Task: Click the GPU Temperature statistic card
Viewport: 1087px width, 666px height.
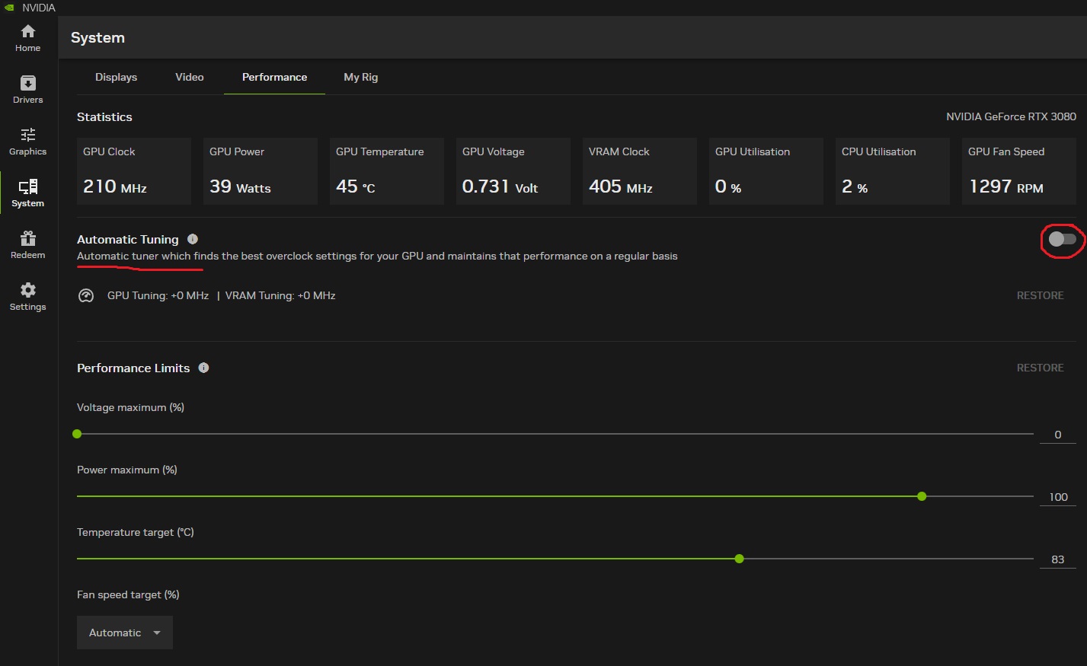Action: point(387,171)
